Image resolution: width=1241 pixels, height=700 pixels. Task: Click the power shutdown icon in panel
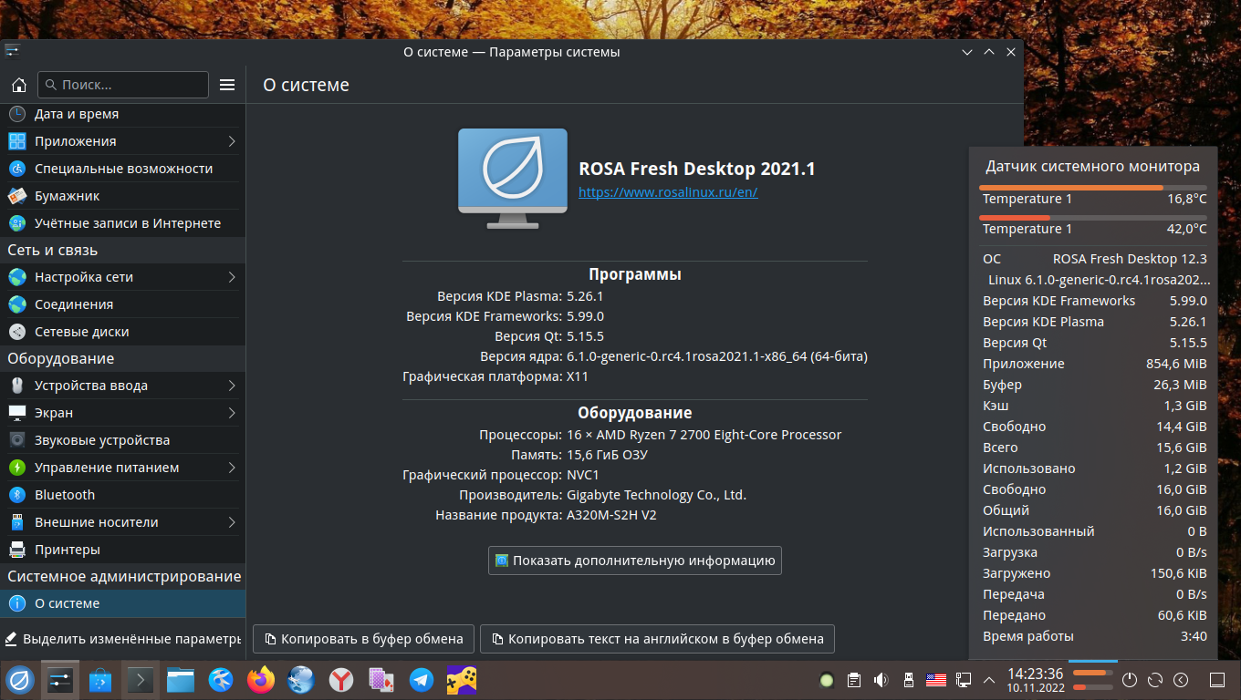click(1130, 680)
